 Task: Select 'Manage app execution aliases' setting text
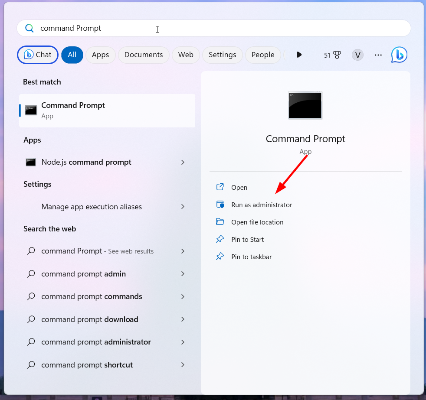point(92,207)
